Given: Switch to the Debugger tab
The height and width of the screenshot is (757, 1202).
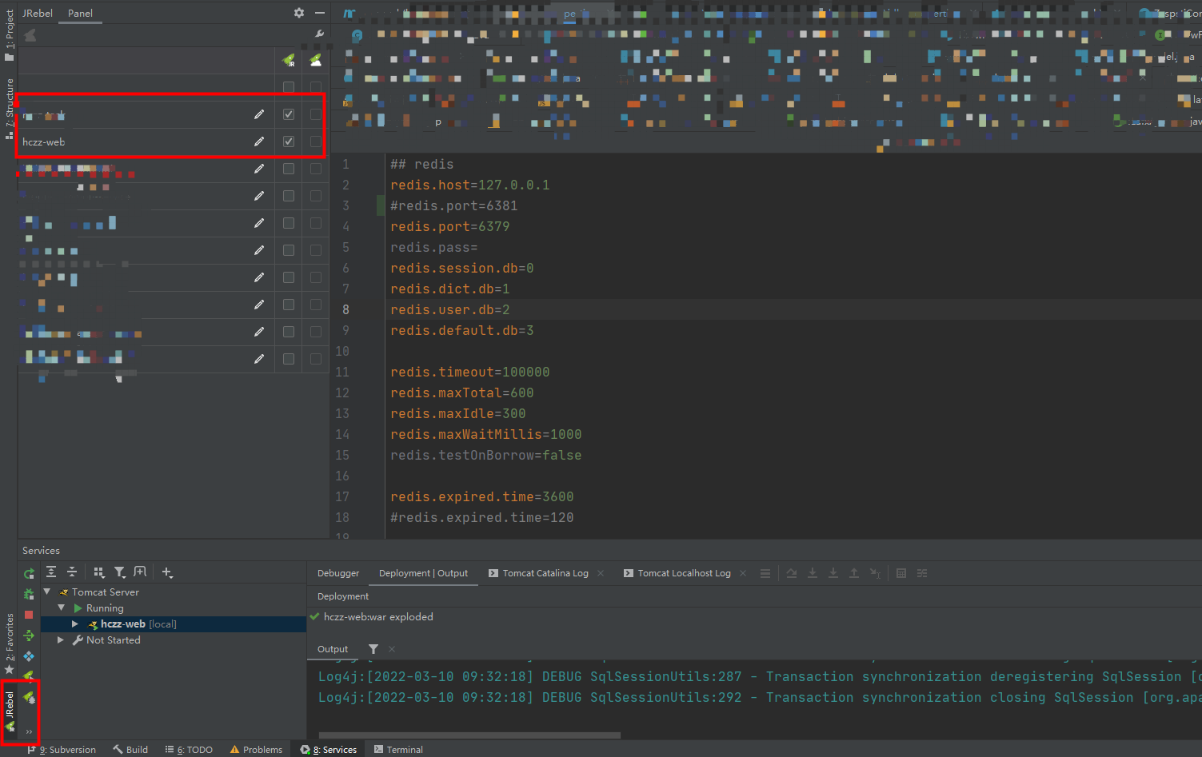Looking at the screenshot, I should pyautogui.click(x=338, y=573).
